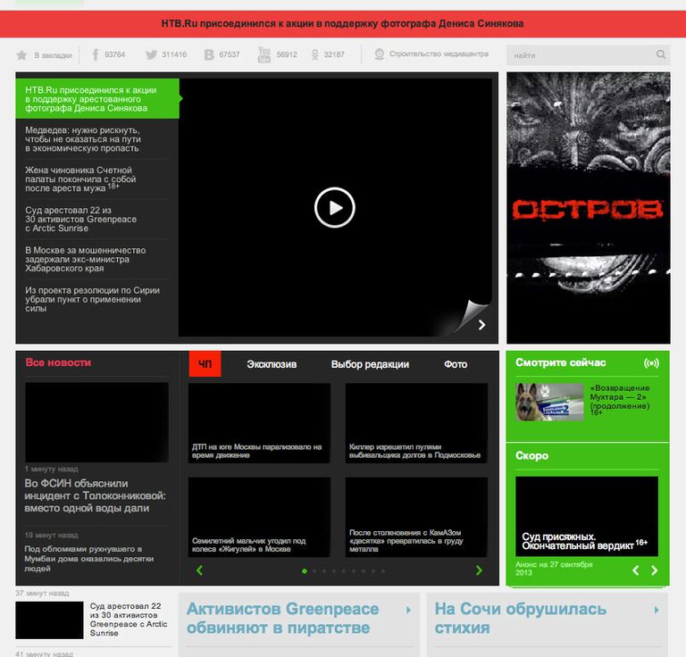Click the first carousel pagination dot

tap(305, 570)
